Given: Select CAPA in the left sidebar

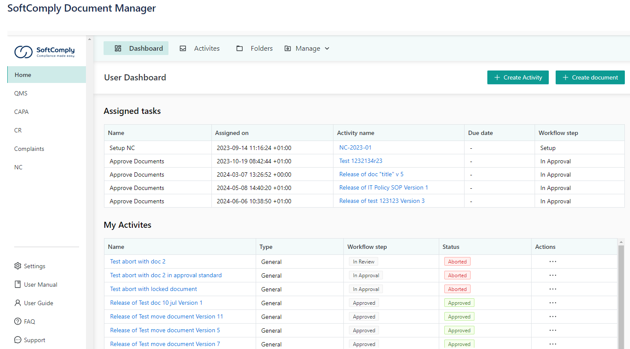Looking at the screenshot, I should click(x=21, y=112).
